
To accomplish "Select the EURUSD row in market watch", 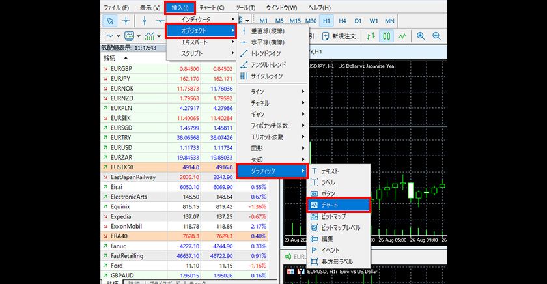I will tap(122, 148).
